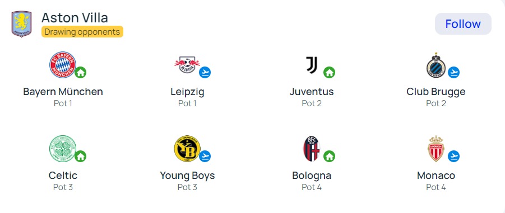Open the Bayern München team logo
The height and width of the screenshot is (213, 505).
point(62,65)
